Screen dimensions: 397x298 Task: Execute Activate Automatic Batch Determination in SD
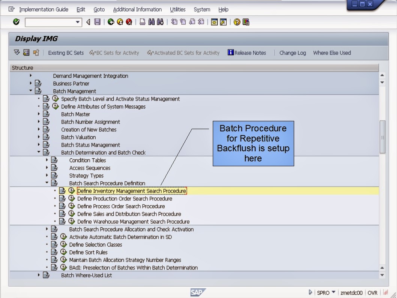click(x=64, y=237)
